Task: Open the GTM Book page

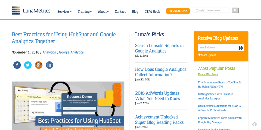Action: tap(152, 11)
